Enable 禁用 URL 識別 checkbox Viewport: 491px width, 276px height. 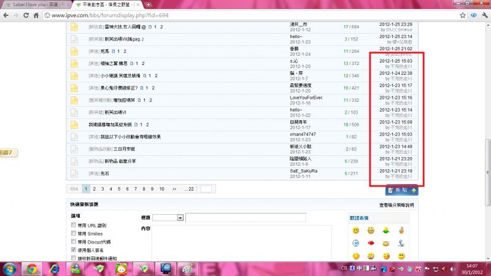point(73,225)
